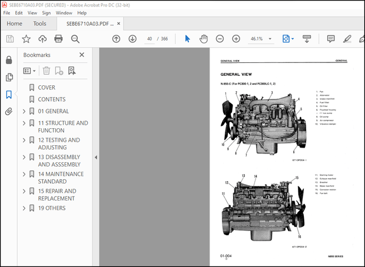Click the zoom percentage field 46.1%
The image size is (365, 267).
point(257,39)
